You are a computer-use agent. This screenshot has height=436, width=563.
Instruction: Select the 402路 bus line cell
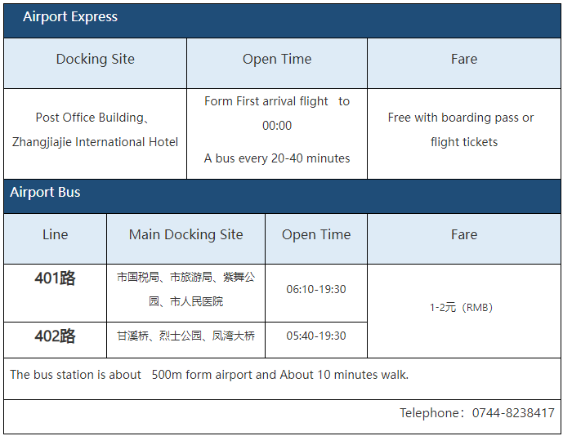56,336
